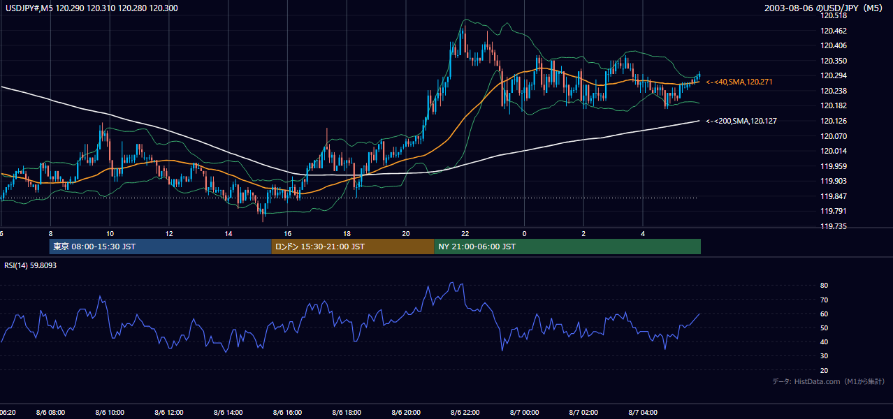Screen dimensions: 893x419
Task: Click price axis value 119.903
Action: (x=834, y=181)
